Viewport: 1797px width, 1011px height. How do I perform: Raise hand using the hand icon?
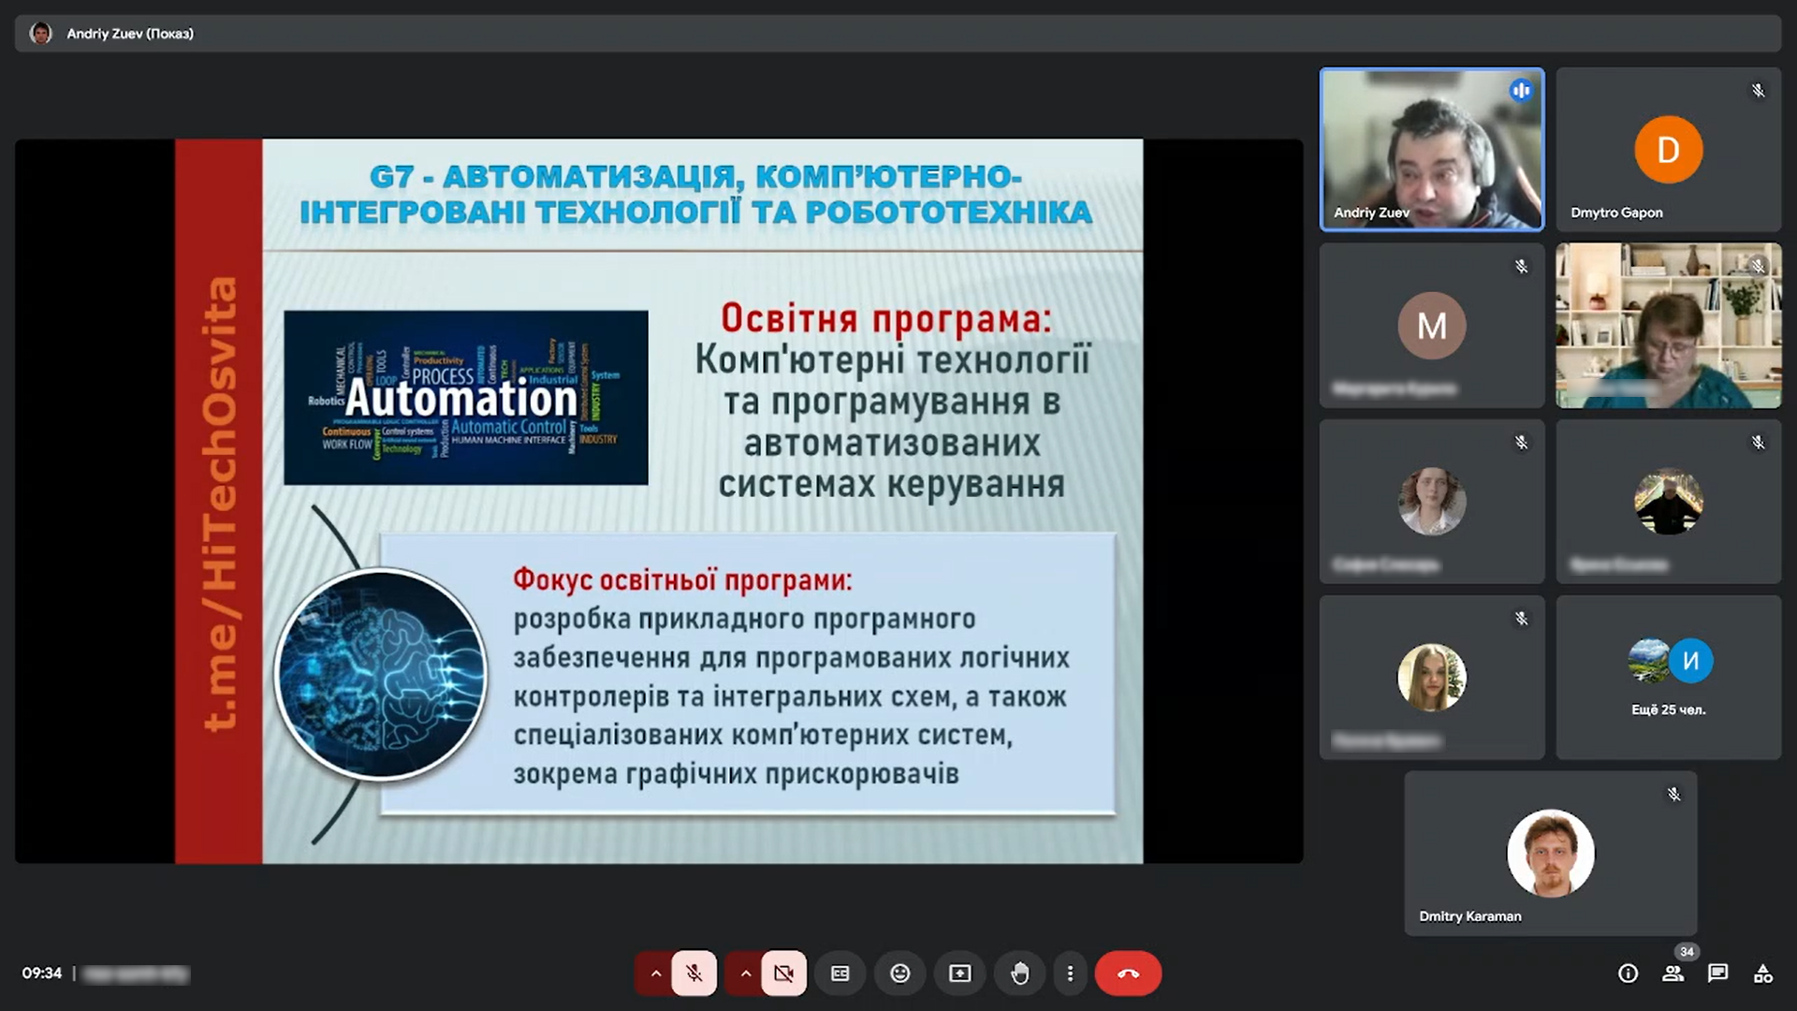[1019, 974]
